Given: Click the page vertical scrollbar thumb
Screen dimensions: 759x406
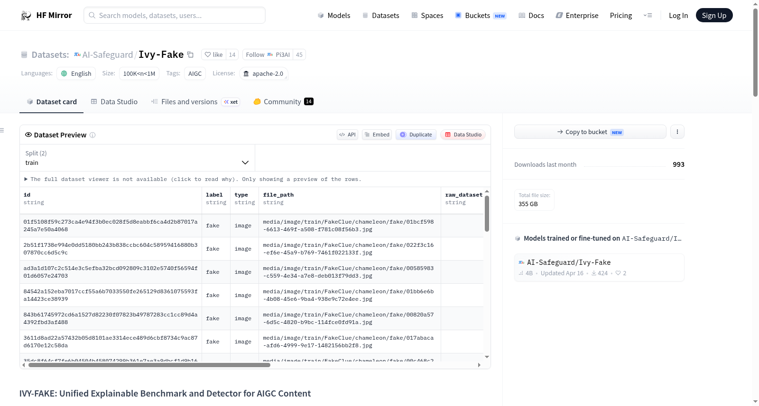Looking at the screenshot, I should click(x=755, y=52).
